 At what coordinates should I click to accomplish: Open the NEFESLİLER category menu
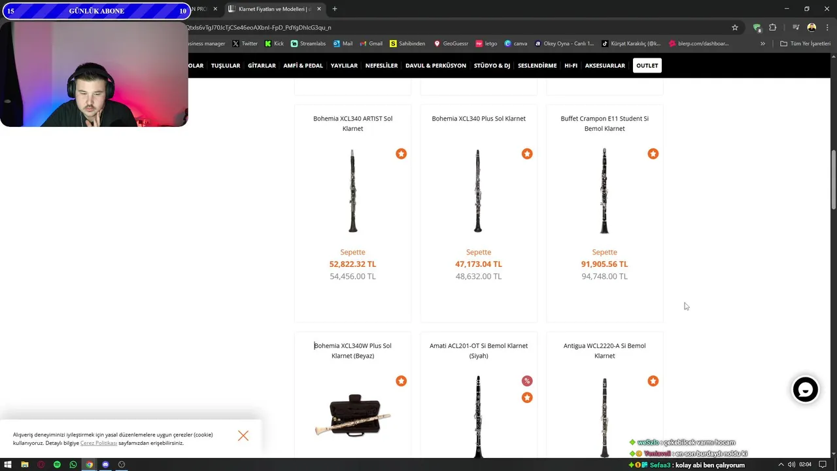coord(381,65)
